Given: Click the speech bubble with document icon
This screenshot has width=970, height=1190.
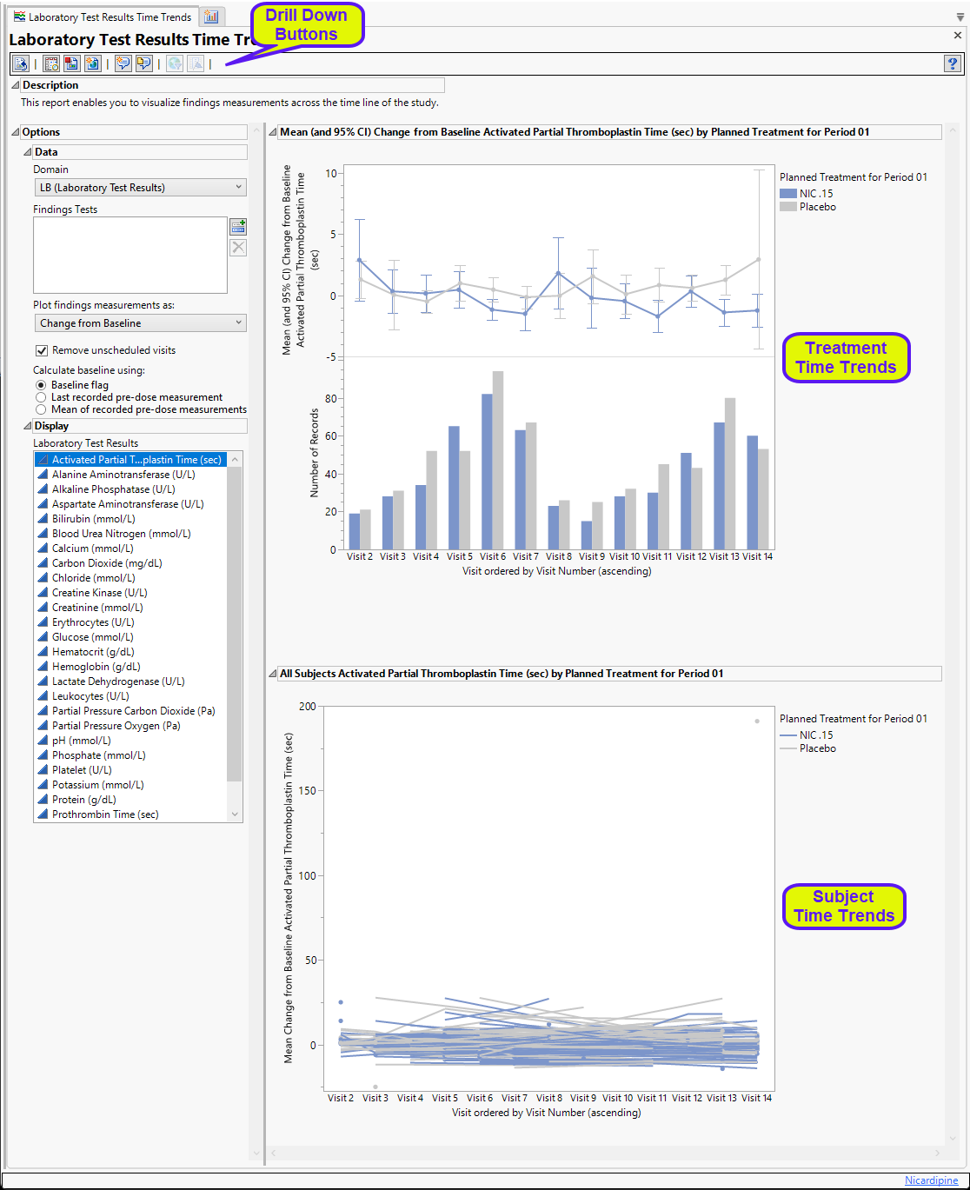Looking at the screenshot, I should 143,63.
